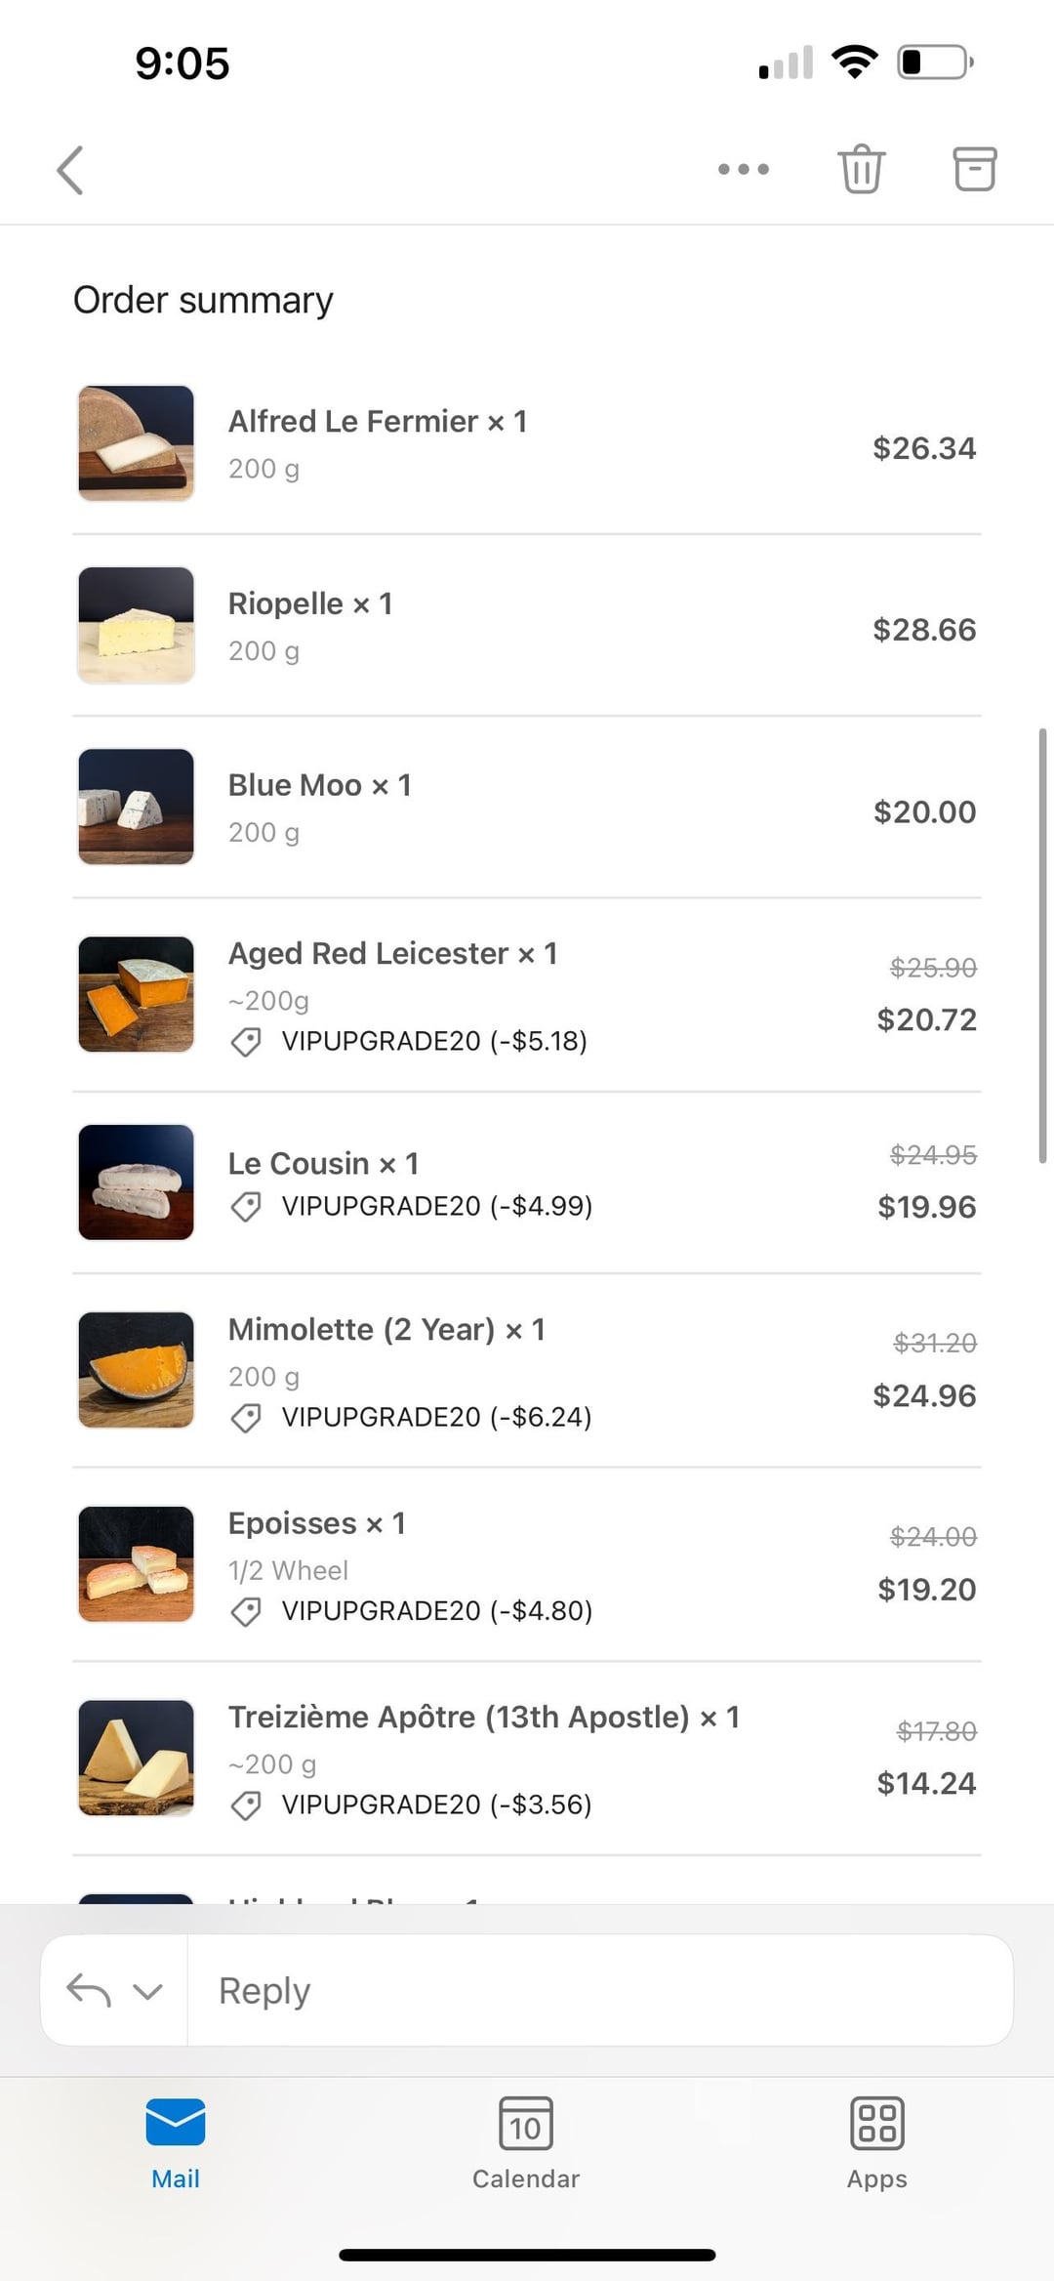Tap the Blue Moo product image

(136, 807)
